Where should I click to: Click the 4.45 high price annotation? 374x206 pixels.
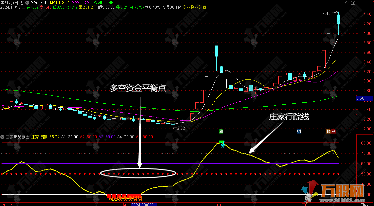pos(327,14)
